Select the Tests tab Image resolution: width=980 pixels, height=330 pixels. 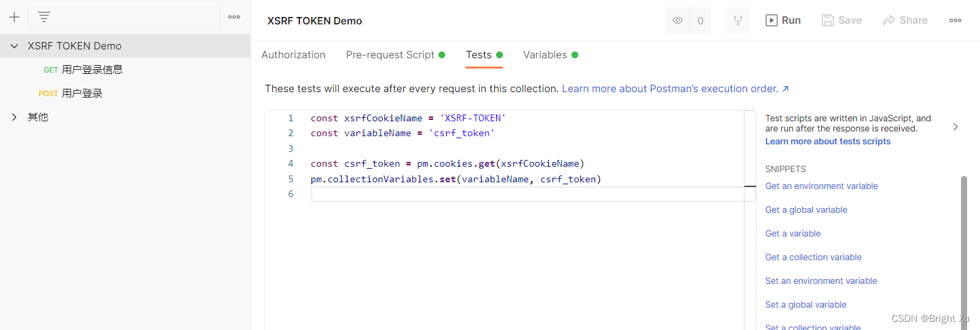pos(484,55)
